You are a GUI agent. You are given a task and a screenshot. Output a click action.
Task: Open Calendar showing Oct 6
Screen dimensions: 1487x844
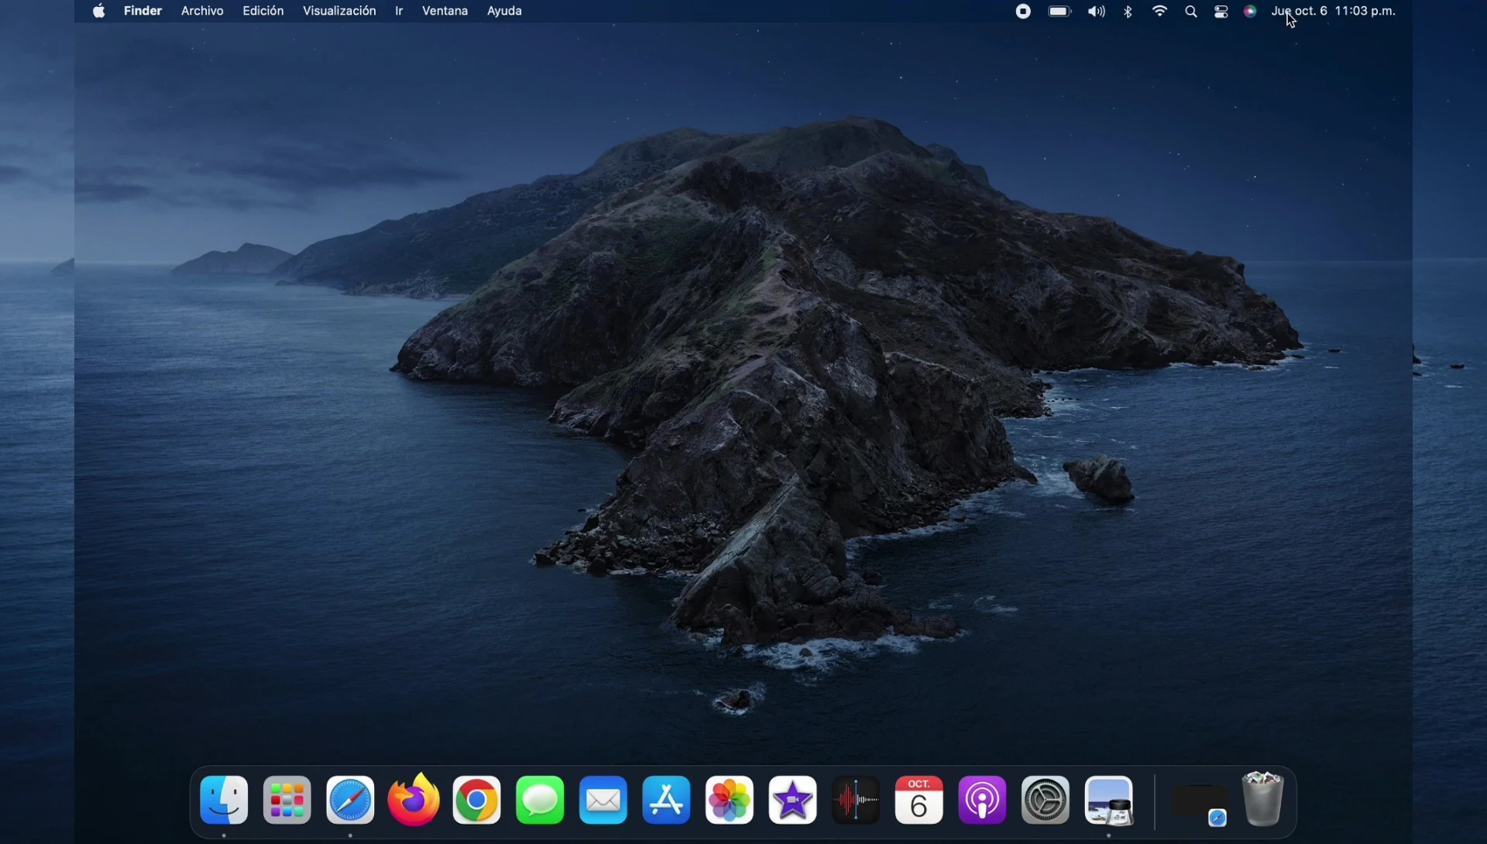coord(919,801)
